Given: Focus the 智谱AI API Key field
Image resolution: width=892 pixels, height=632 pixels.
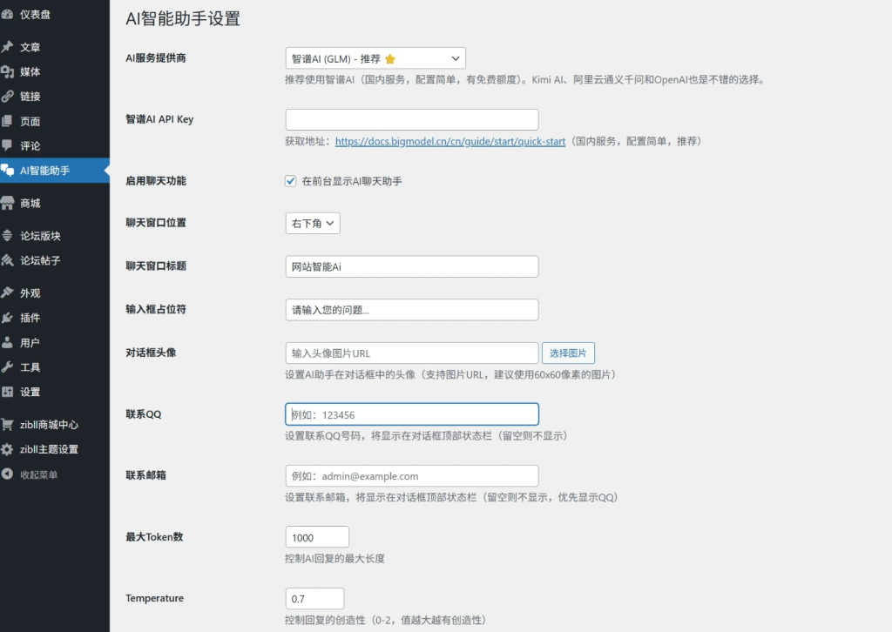Looking at the screenshot, I should [x=412, y=120].
